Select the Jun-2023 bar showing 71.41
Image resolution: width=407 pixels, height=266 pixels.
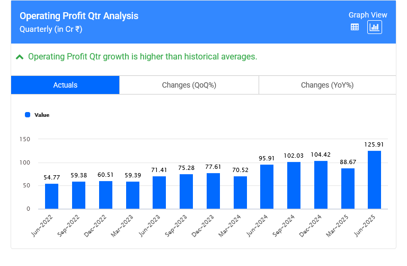tap(160, 192)
